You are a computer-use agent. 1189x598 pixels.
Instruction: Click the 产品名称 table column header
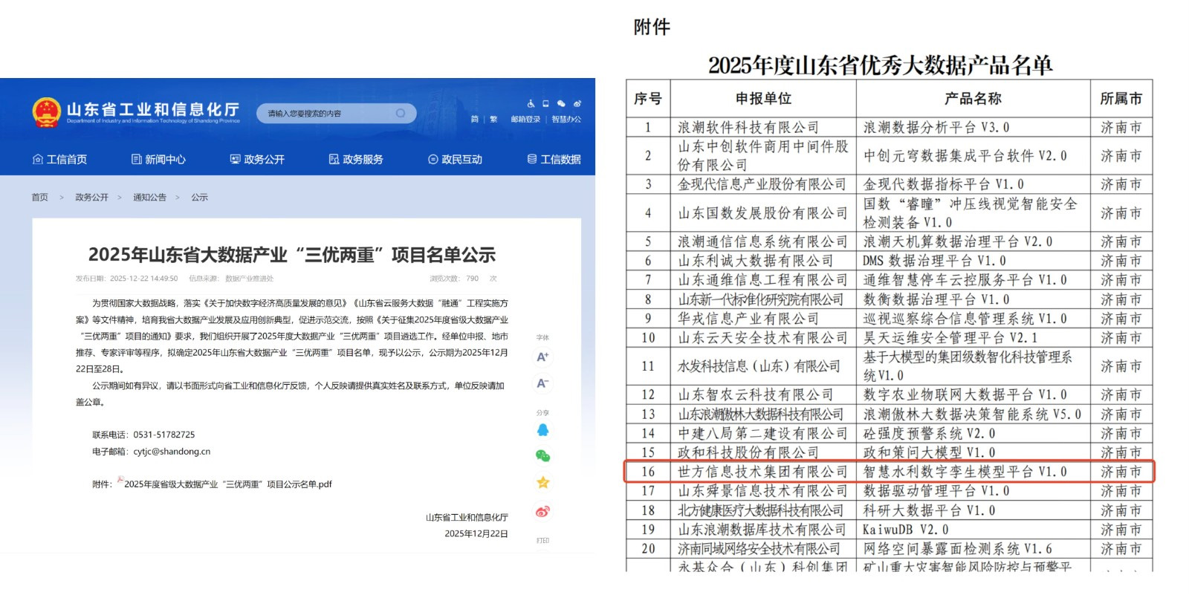click(x=973, y=98)
